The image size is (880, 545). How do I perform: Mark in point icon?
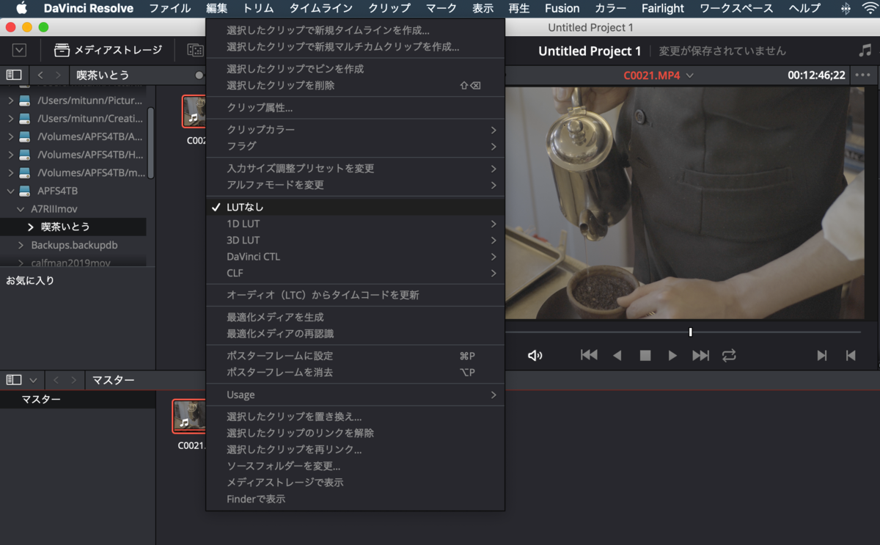coord(822,356)
